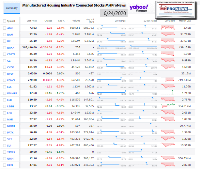201x171 pixels.
Task: Open the CVCO ticker symbol link
Action: tap(11, 67)
